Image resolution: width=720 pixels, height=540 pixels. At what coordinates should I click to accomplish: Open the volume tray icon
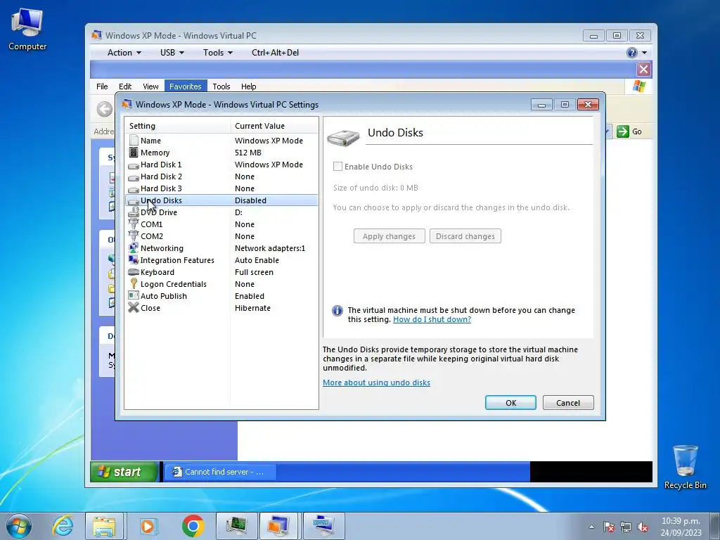(x=643, y=527)
